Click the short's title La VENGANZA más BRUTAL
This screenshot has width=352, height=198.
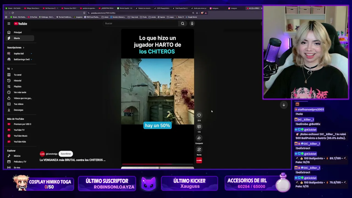pos(73,160)
